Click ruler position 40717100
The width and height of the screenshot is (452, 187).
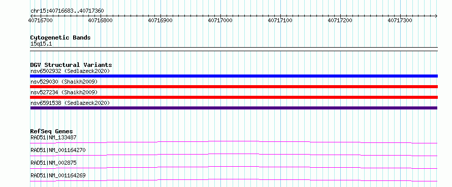click(280, 20)
